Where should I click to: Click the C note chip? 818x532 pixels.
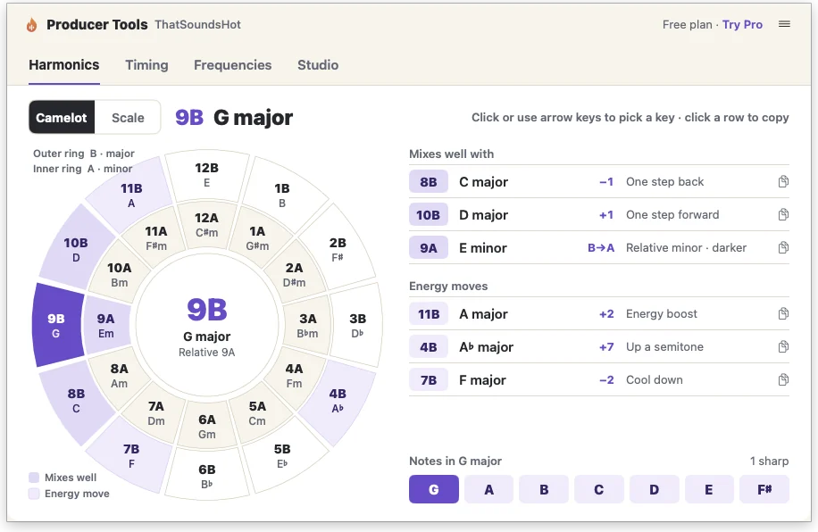[x=599, y=489]
